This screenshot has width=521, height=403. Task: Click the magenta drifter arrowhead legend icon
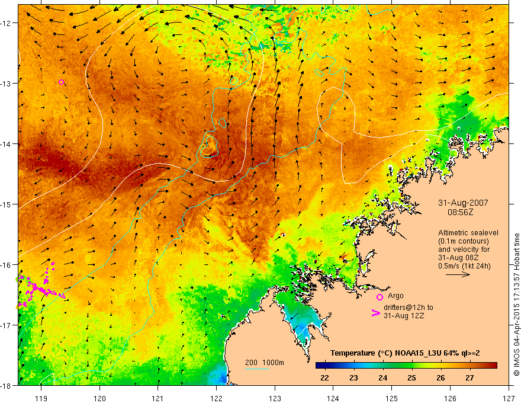point(376,313)
